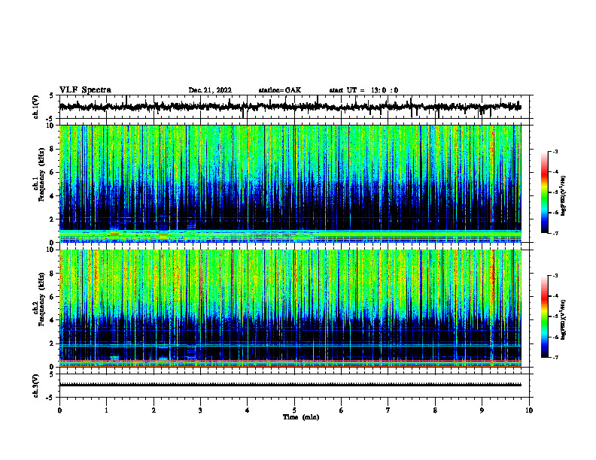Click the ch.1 colorbar log(PSD) label
Viewport: 596px width, 460px height.
563,195
